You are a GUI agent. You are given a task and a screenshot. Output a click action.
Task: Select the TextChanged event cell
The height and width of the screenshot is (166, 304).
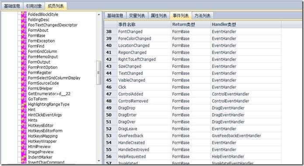[144, 73]
